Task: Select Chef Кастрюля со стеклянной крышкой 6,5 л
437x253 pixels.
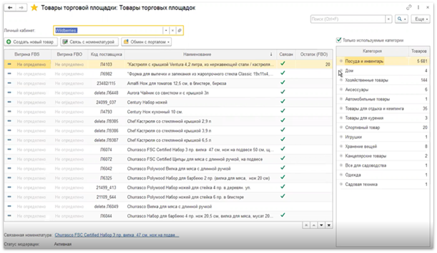Action: coord(168,140)
